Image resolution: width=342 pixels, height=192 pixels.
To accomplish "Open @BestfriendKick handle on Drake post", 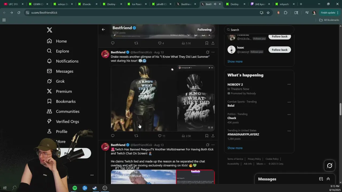I will click(141, 52).
